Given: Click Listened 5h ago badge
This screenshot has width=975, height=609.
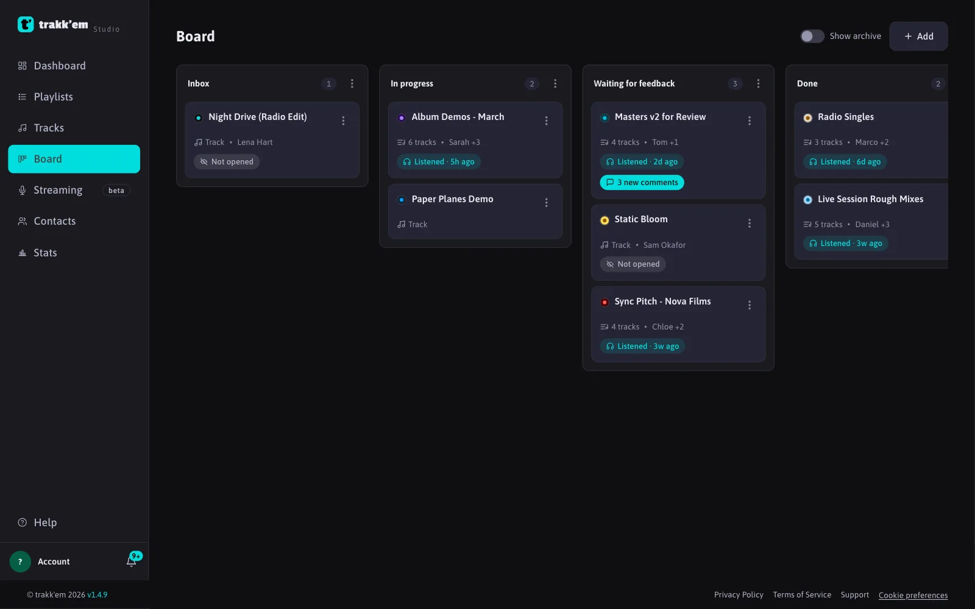Looking at the screenshot, I should click(439, 162).
